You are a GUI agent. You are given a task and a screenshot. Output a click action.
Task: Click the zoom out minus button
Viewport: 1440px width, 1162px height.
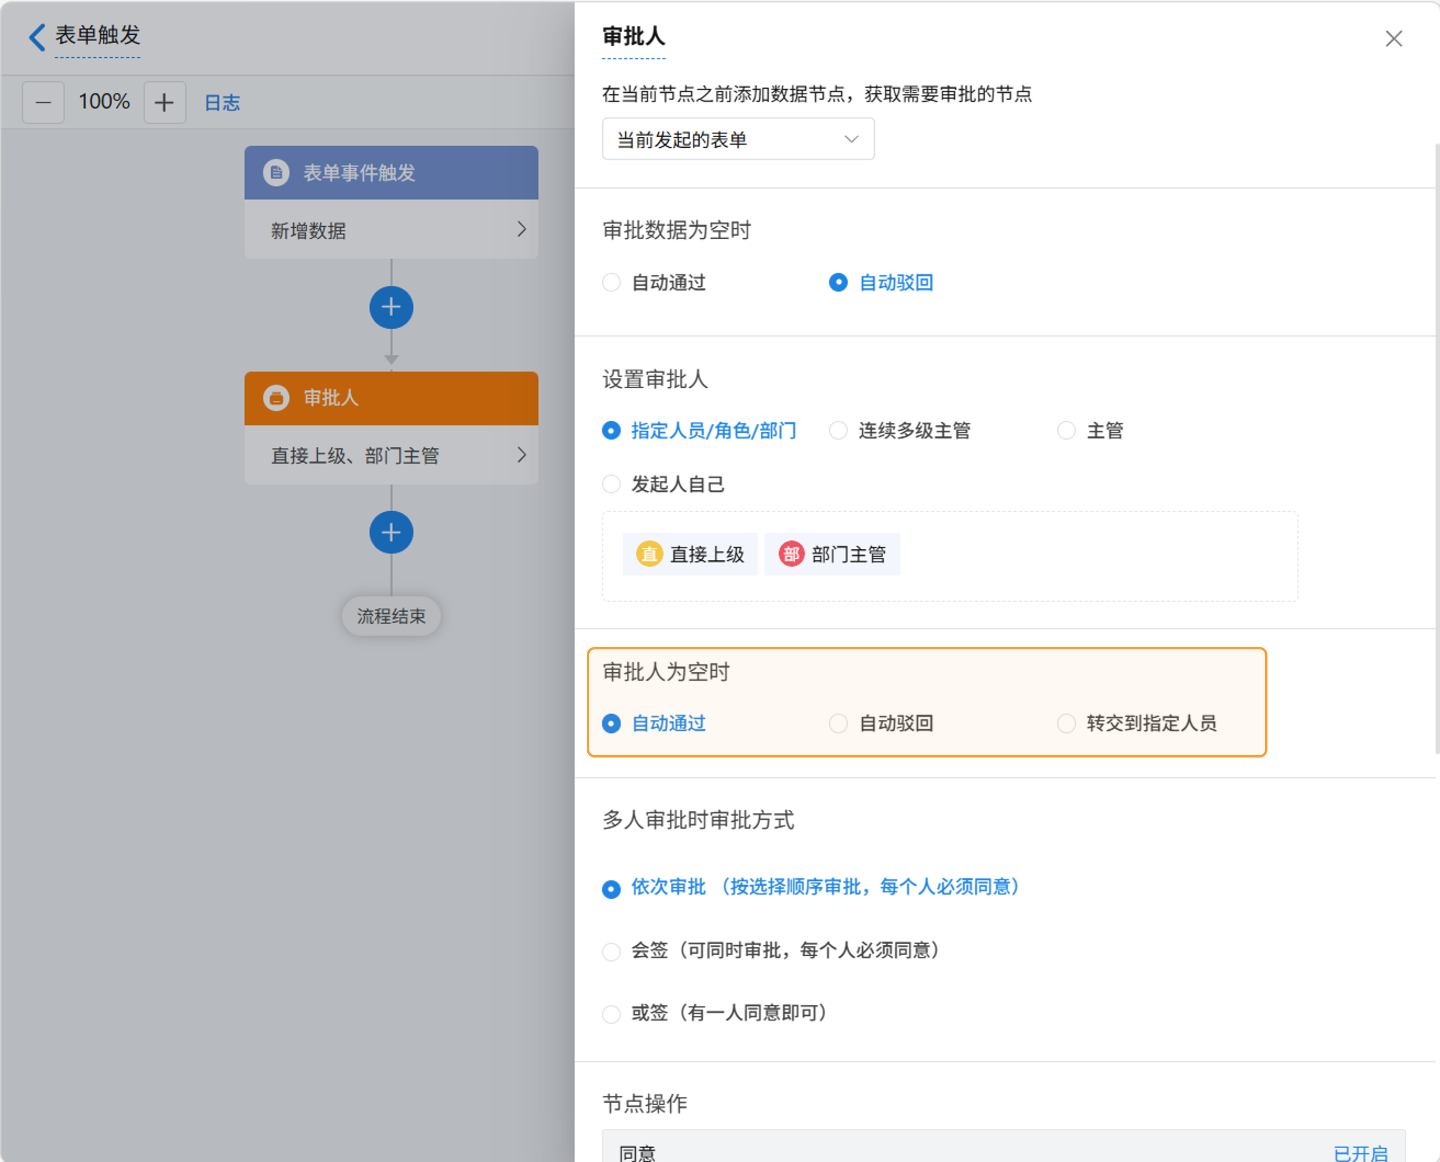43,102
